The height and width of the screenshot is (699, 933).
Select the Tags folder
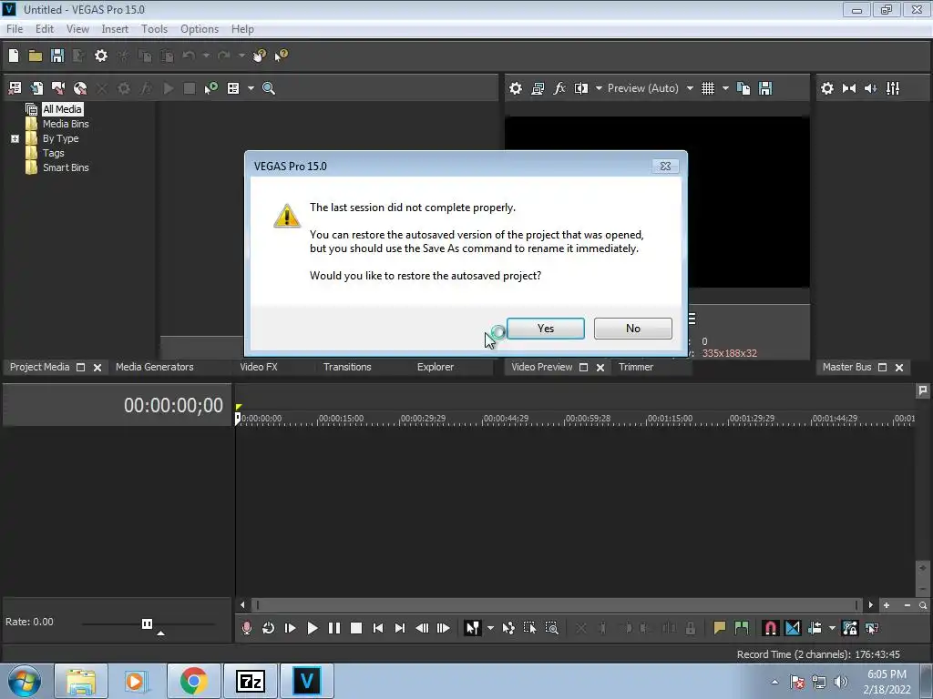click(x=53, y=153)
